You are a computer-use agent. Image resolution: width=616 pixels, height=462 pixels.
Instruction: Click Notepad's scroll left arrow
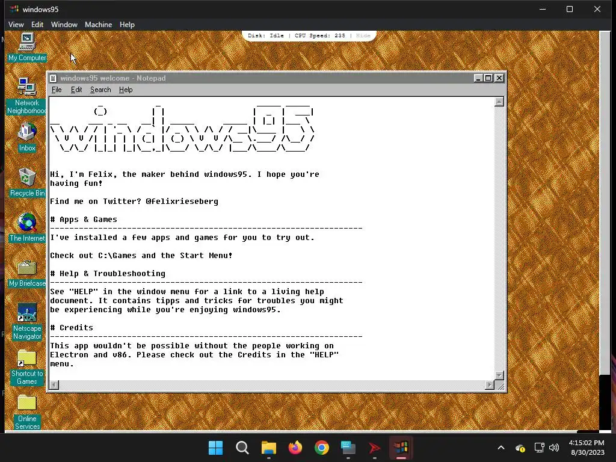[54, 384]
